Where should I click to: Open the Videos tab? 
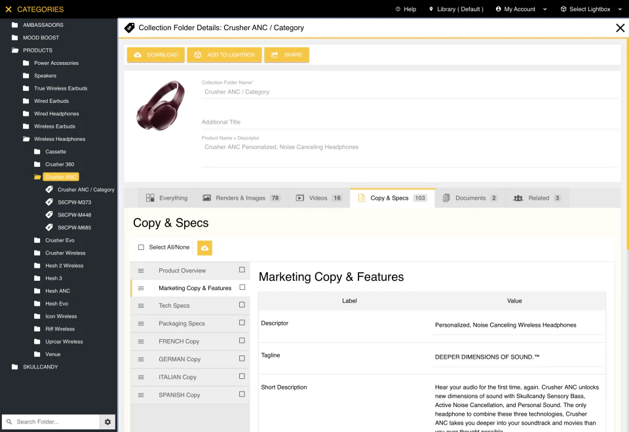point(318,198)
